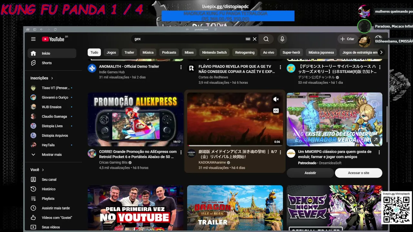Open Cricas Gaming Bits channel link
Screen dimensions: 413x232
click(113, 163)
